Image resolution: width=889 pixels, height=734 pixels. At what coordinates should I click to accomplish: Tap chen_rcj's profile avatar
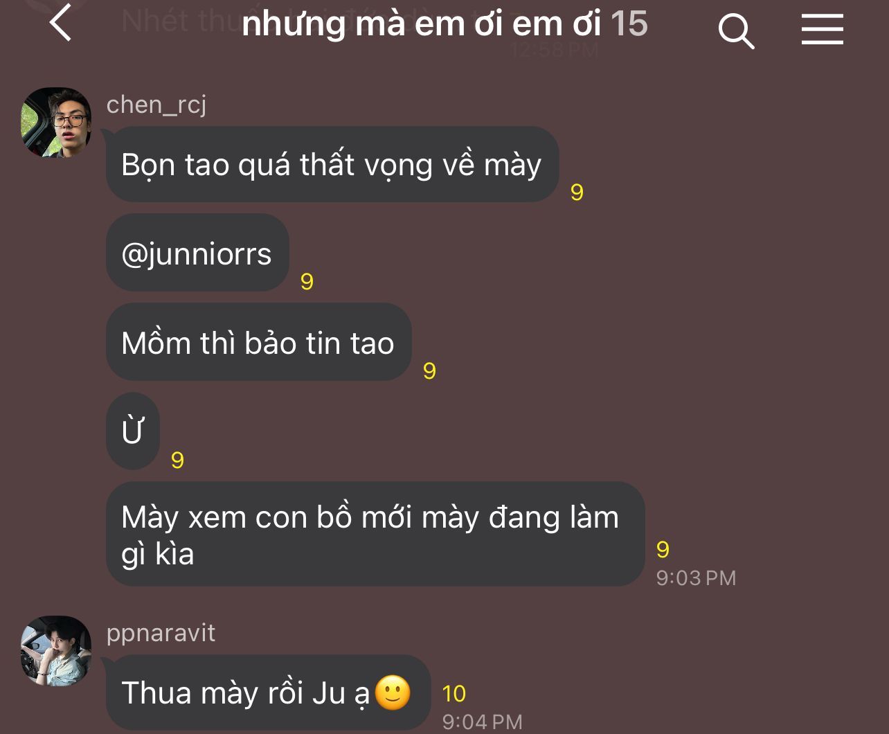(x=56, y=123)
